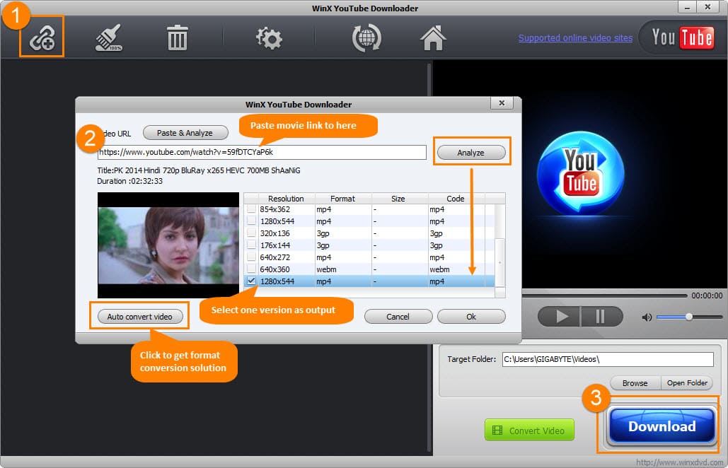Select the 640x272 mp4 checkbox
728x468 pixels.
[251, 257]
